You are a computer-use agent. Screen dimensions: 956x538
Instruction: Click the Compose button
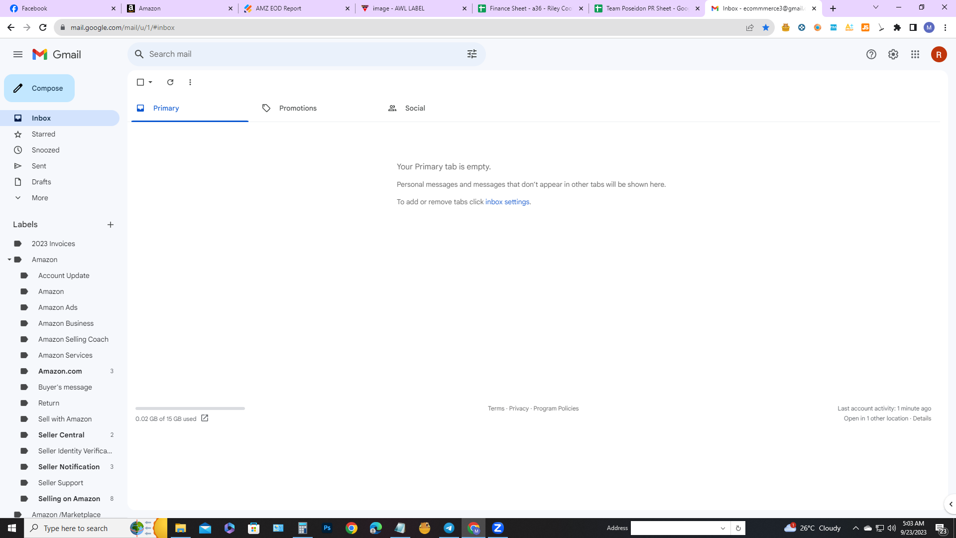[x=39, y=88]
